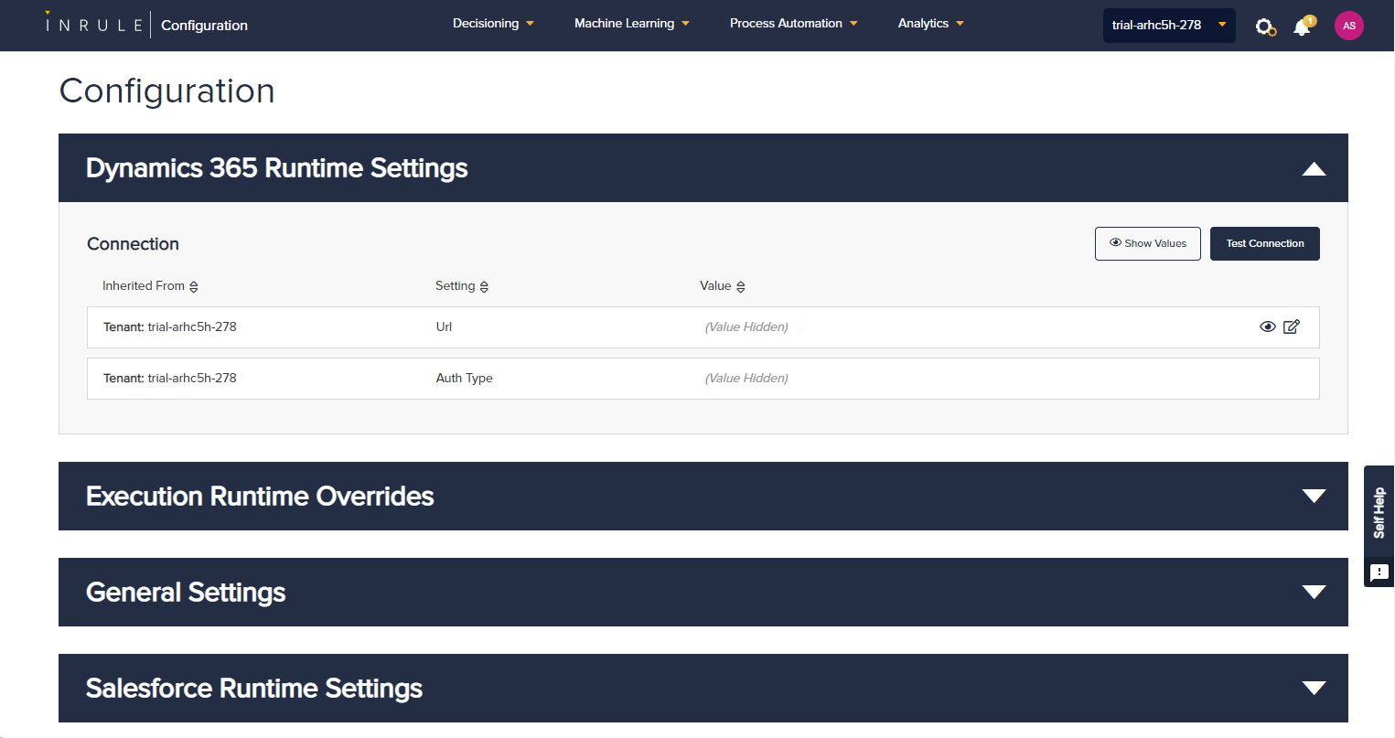Expand the General Settings section
1395x738 pixels.
click(x=1314, y=592)
